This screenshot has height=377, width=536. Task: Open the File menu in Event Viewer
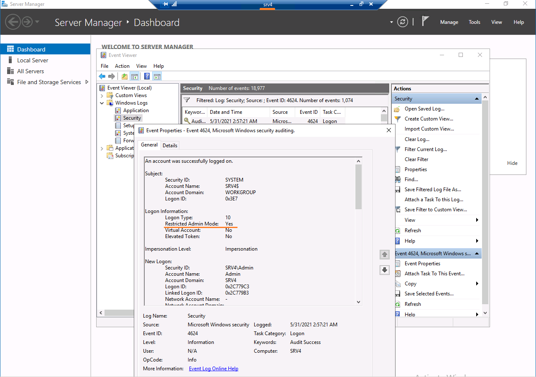tap(105, 66)
